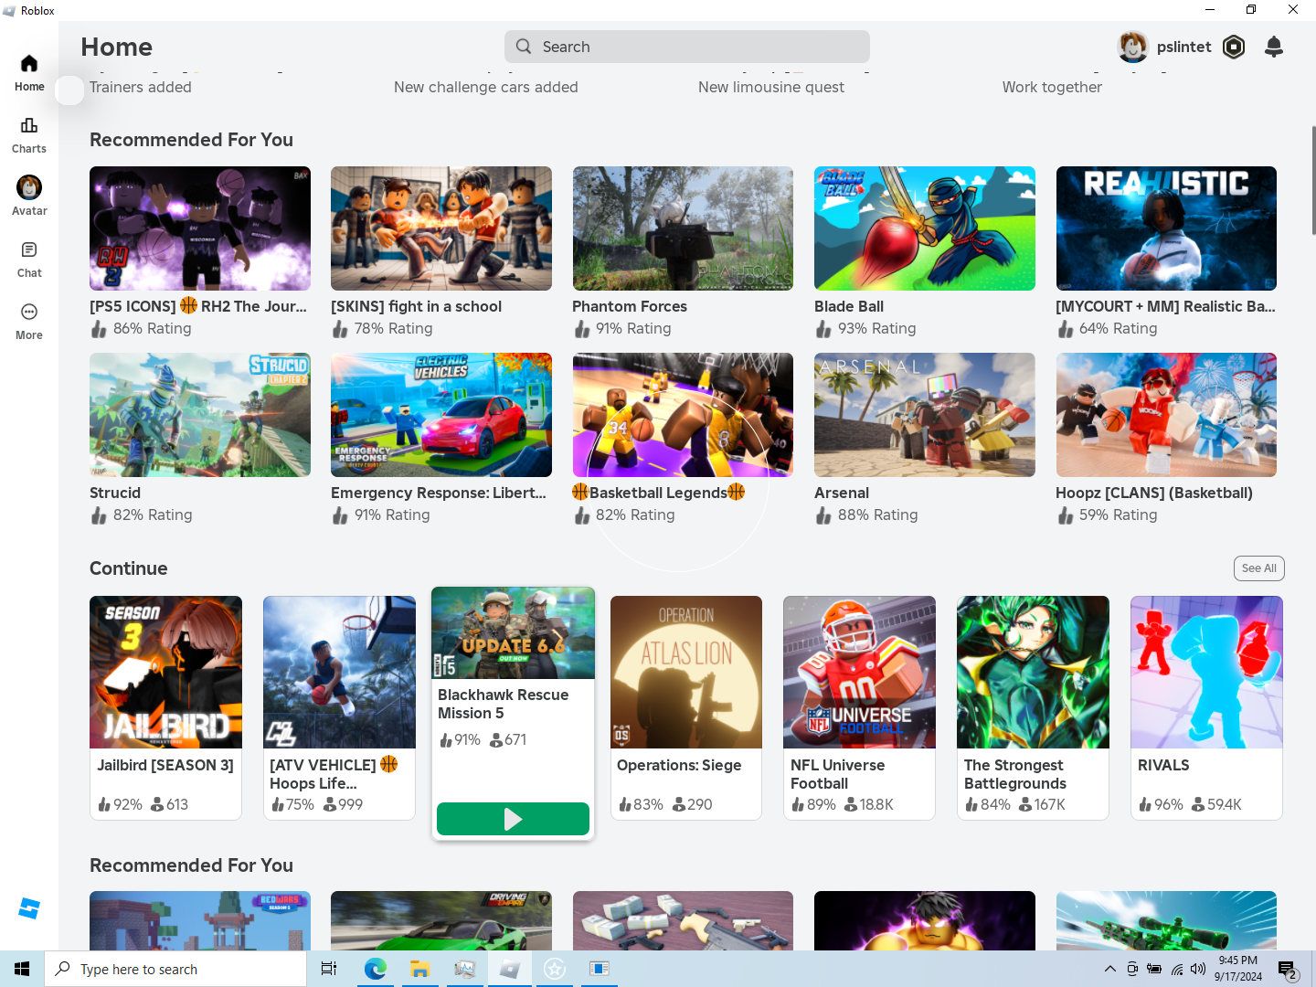Open the Windows Start button

tap(22, 969)
